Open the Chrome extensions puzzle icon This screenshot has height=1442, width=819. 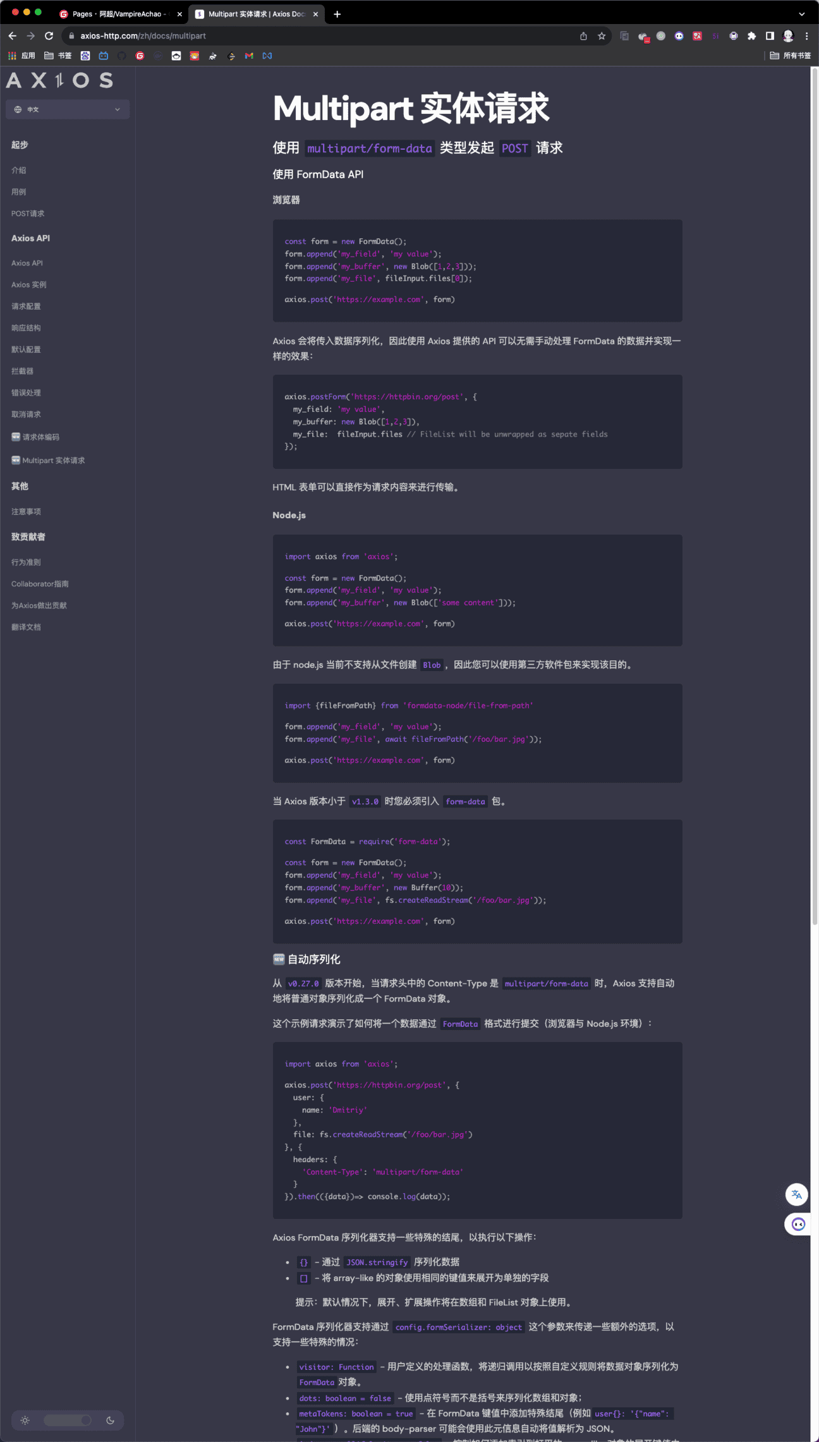click(751, 36)
